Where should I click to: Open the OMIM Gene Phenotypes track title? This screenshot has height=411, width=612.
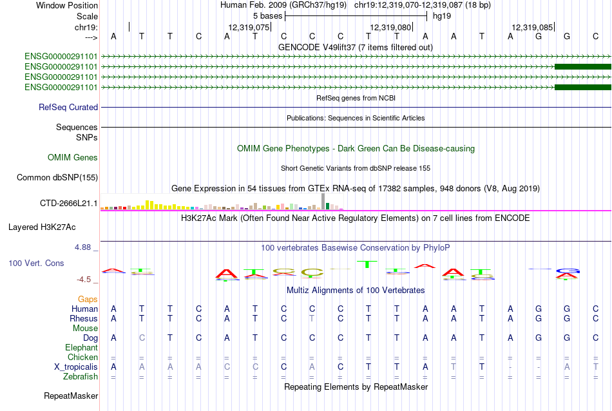356,148
